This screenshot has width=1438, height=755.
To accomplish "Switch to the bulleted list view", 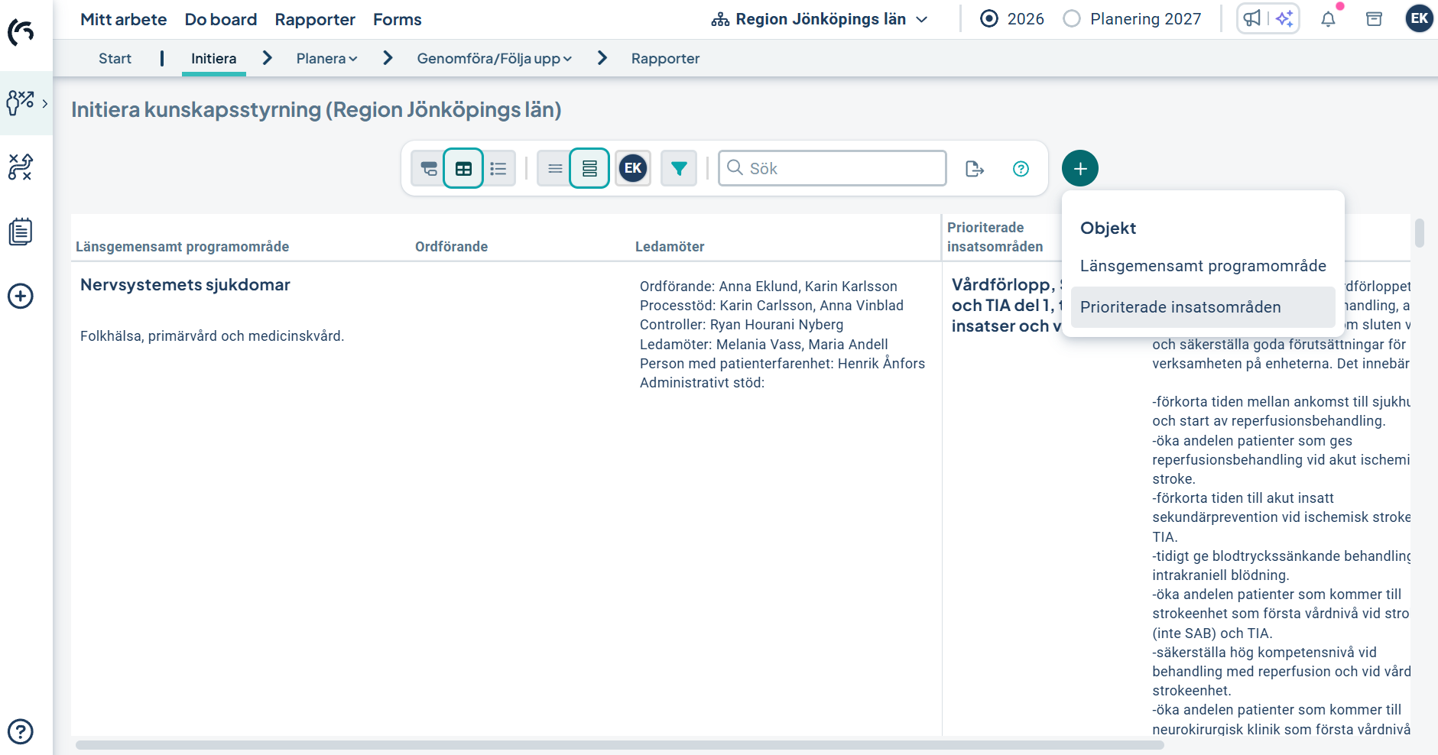I will click(498, 169).
